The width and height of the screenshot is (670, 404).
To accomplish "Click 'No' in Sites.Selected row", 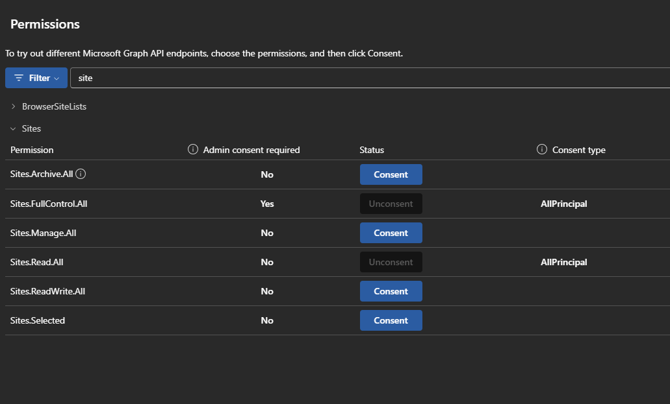I will pos(267,320).
